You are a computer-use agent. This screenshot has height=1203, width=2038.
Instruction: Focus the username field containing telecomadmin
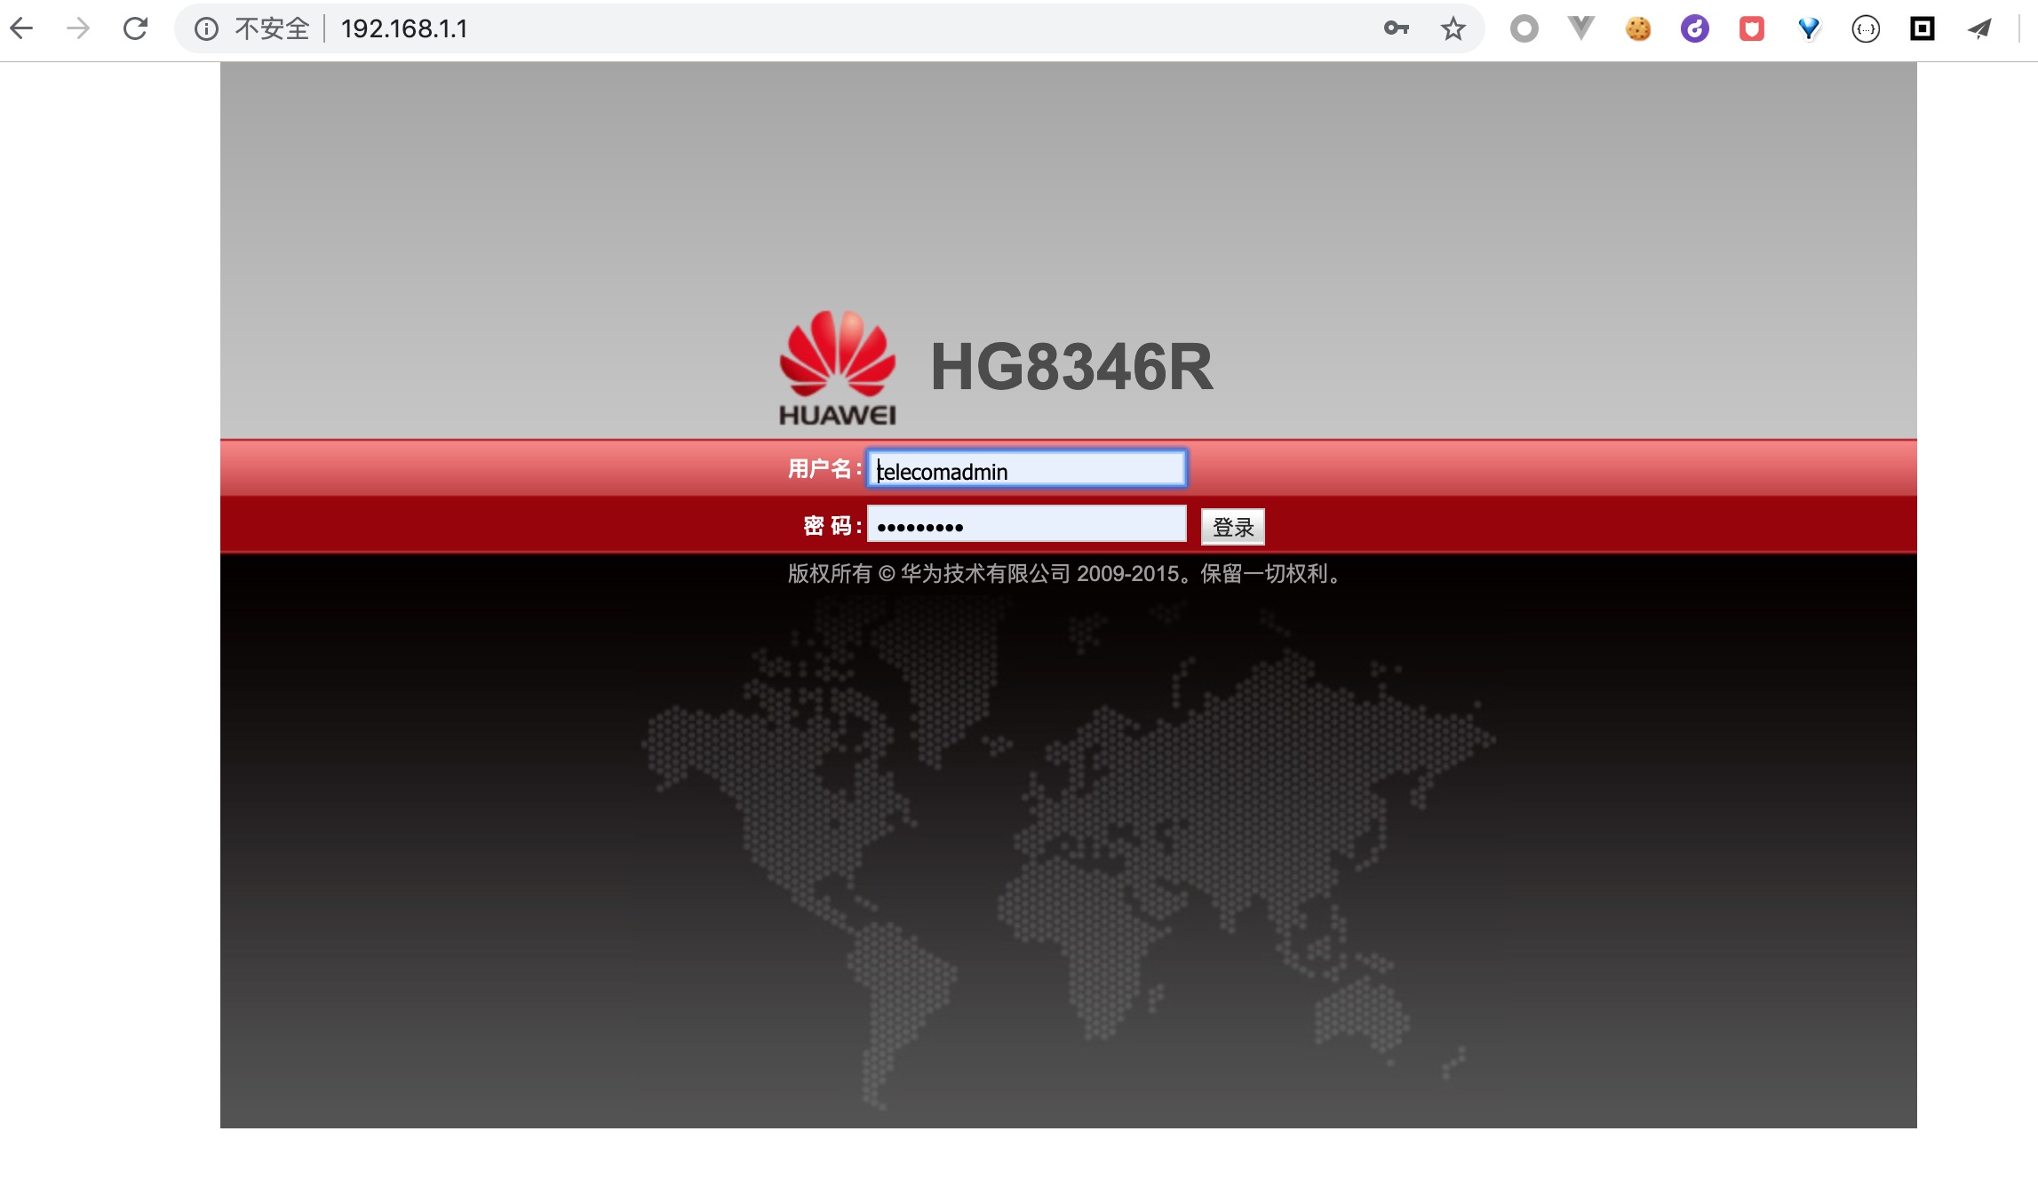pyautogui.click(x=1026, y=469)
